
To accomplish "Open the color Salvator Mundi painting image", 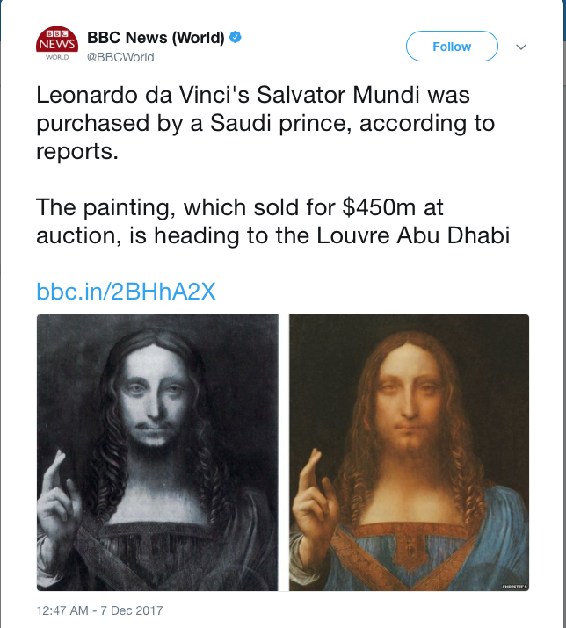I will point(409,452).
